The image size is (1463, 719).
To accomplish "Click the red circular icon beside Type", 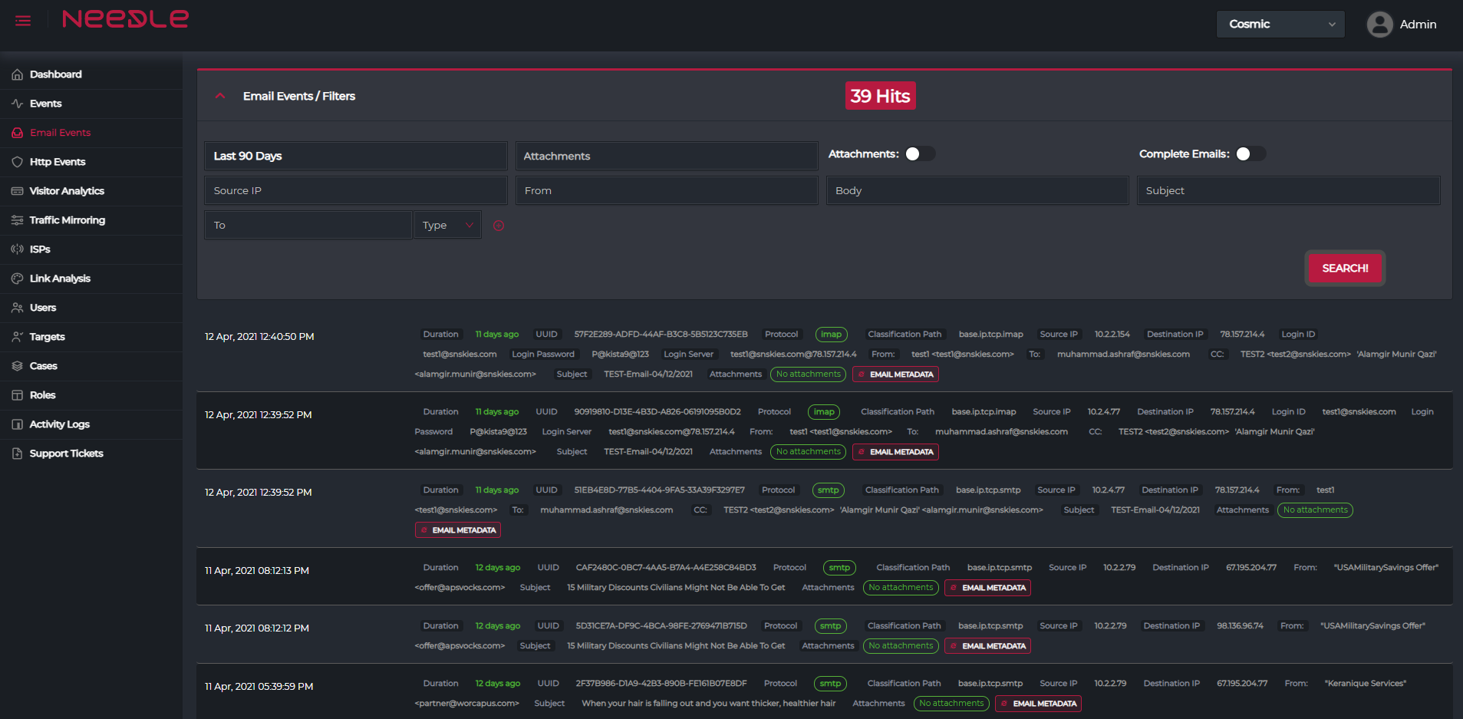I will tap(499, 226).
